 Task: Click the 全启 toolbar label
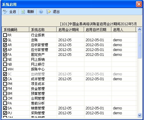[x=13, y=12]
